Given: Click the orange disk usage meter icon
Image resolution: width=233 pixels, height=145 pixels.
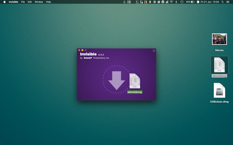Looking at the screenshot, I should 146,2.
